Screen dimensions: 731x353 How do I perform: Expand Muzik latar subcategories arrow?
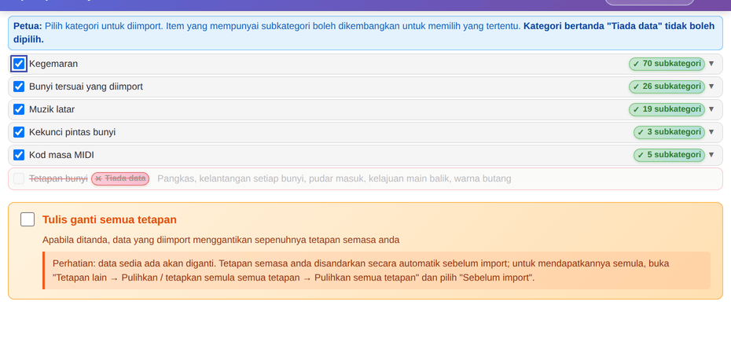(711, 109)
